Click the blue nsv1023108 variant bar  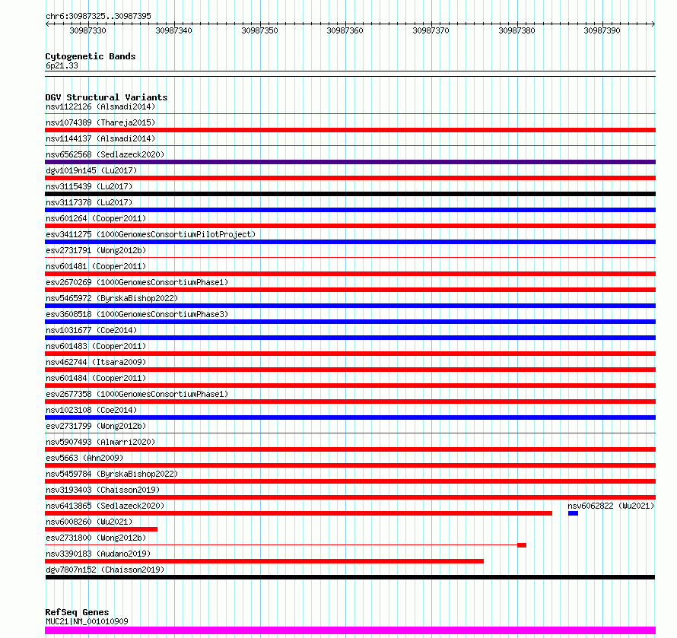[350, 417]
